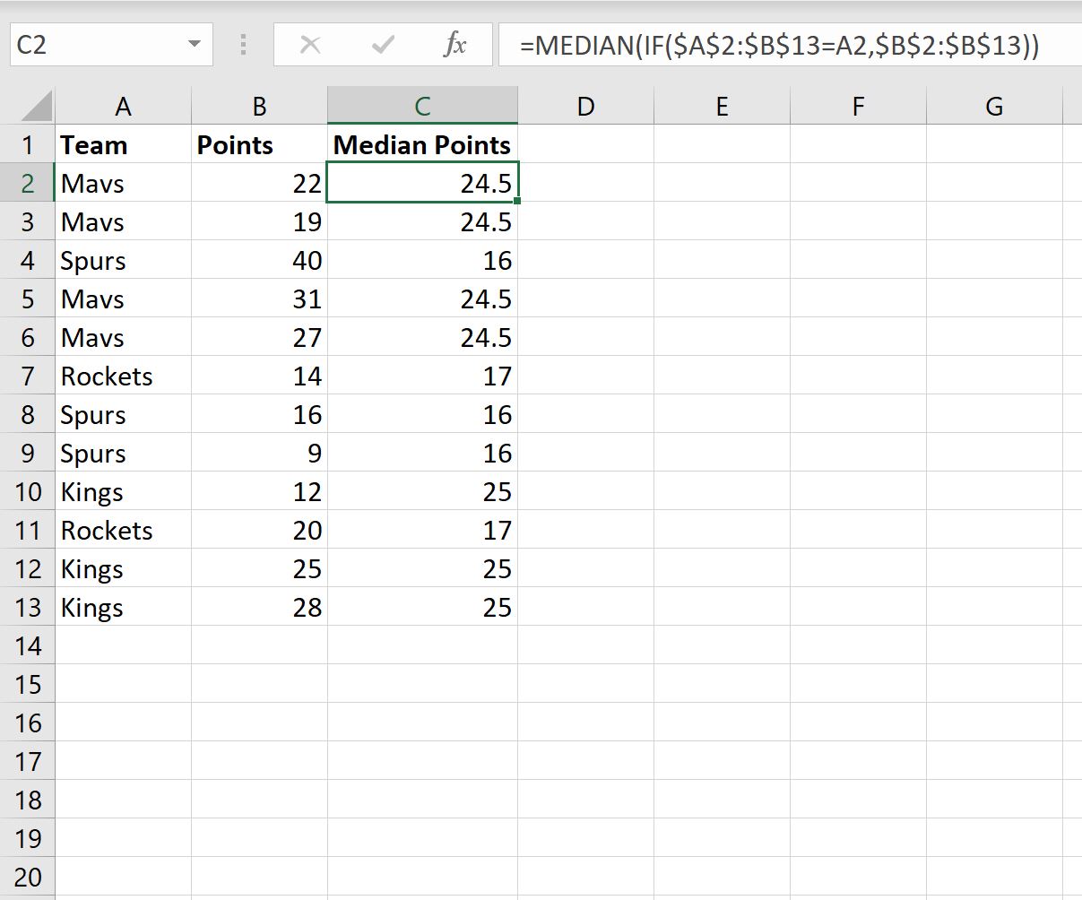Select the Rockets cell in row 7

tap(123, 376)
